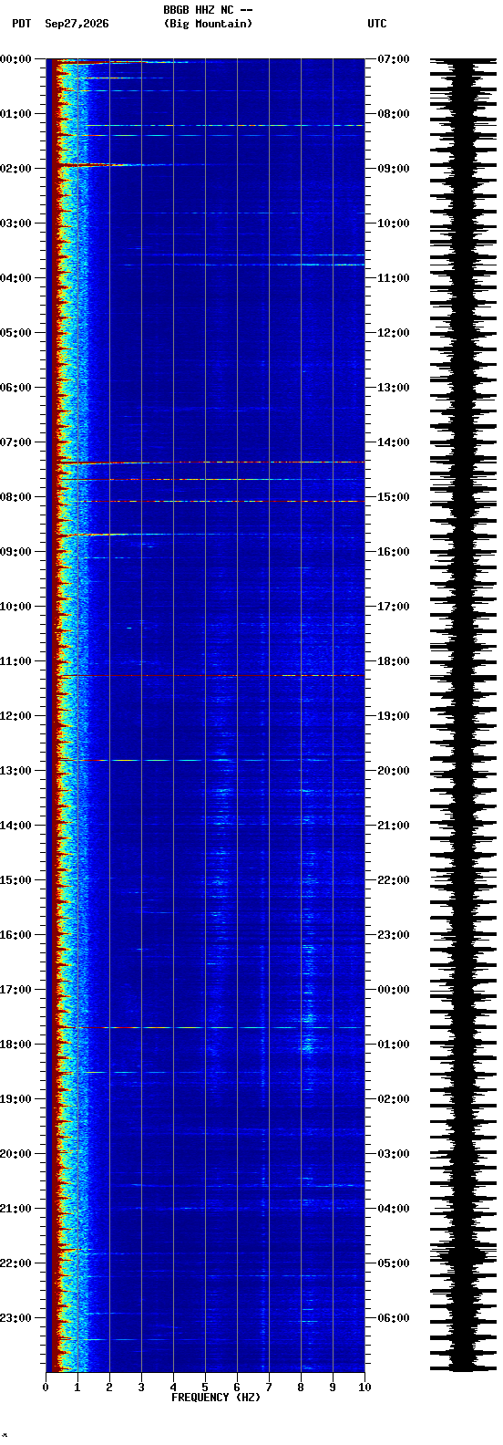Click the 23:00 UTC label on right axis
The width and height of the screenshot is (503, 1445).
pyautogui.click(x=393, y=935)
